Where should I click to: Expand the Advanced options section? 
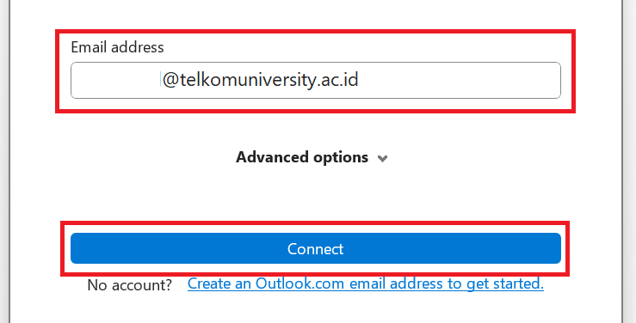pos(312,157)
